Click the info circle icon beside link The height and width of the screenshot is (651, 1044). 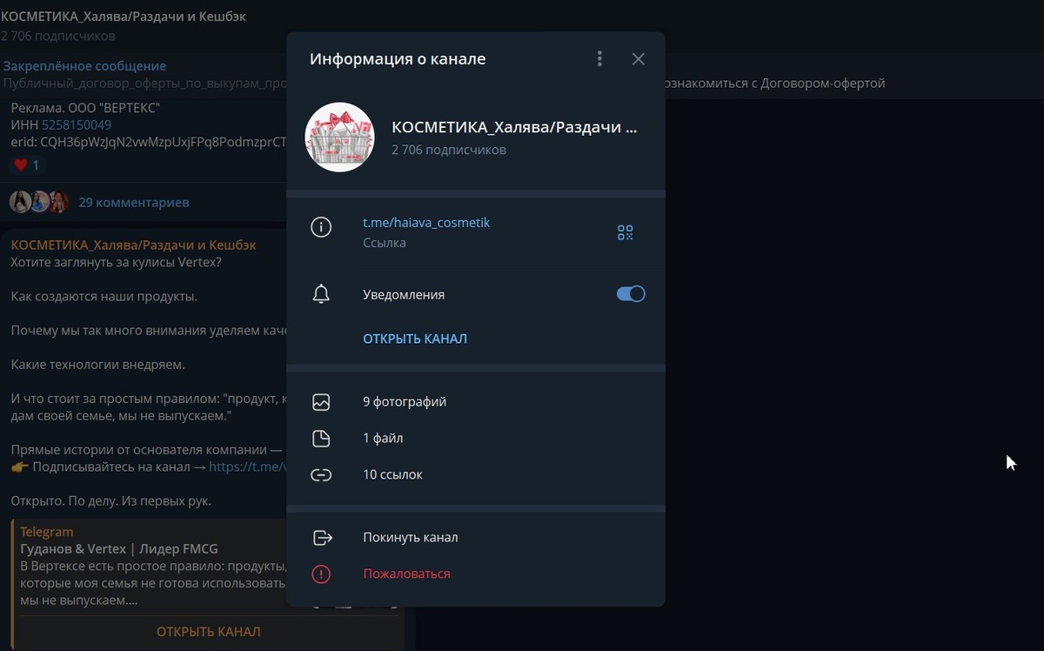321,228
